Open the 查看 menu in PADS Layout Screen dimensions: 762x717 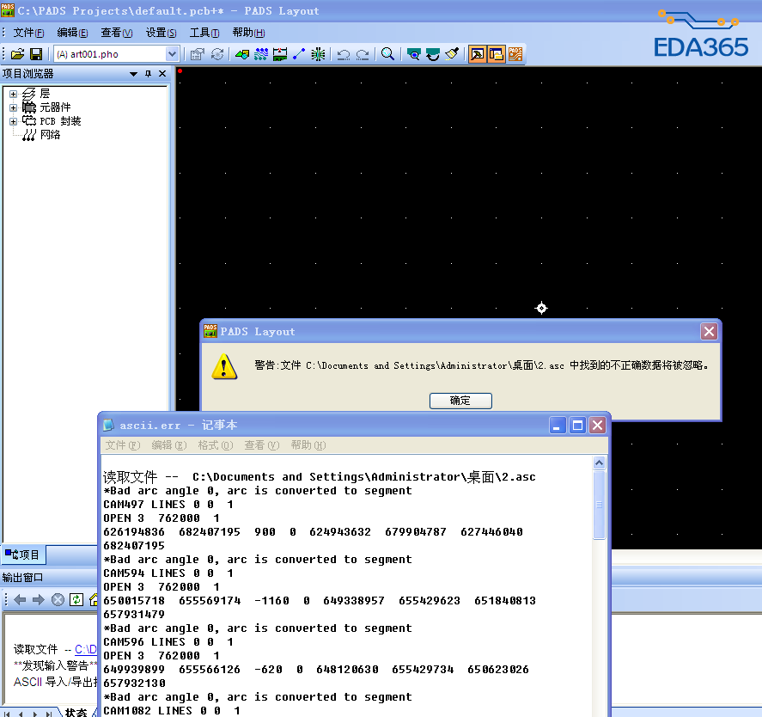(x=116, y=33)
